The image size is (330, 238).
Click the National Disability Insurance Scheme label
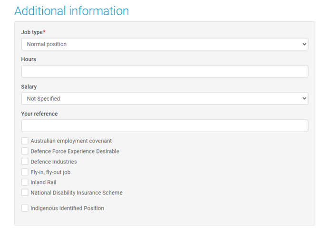pyautogui.click(x=77, y=193)
